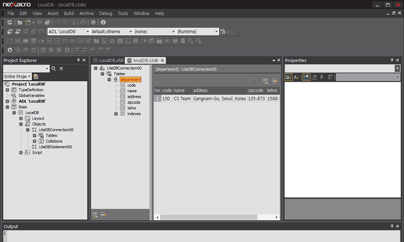Click the grid icon below the tables tree
Image resolution: width=404 pixels, height=242 pixels.
click(95, 215)
